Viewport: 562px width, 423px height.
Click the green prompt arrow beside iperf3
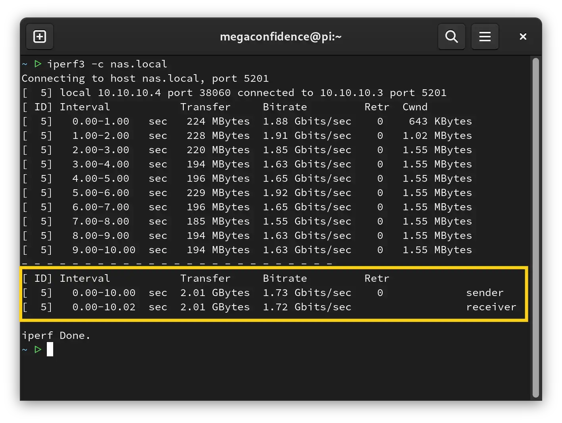[38, 63]
